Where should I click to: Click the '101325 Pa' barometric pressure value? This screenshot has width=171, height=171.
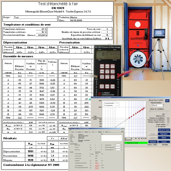[x=43, y=35]
